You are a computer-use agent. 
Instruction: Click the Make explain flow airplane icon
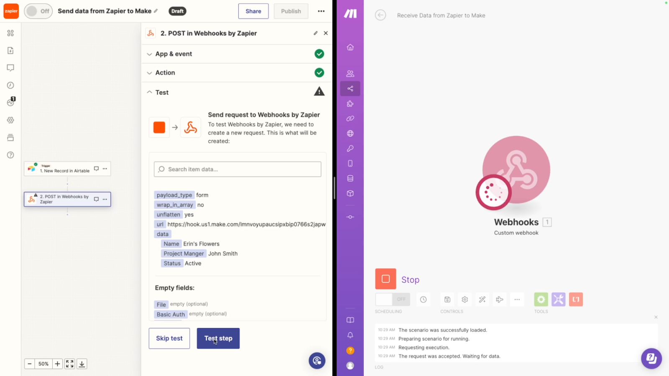[x=500, y=300]
